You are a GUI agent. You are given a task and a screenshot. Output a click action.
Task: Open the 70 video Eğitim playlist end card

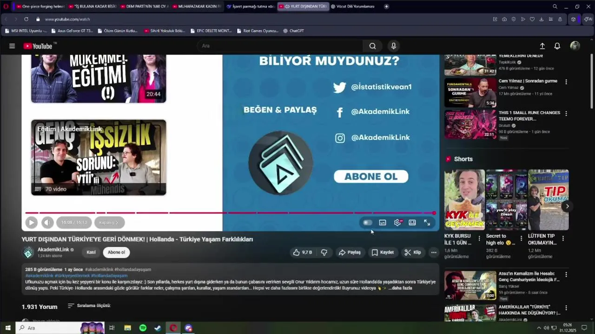pos(99,158)
